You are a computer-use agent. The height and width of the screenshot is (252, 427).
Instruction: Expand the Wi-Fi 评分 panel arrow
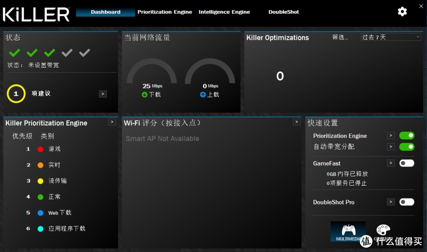pos(297,122)
